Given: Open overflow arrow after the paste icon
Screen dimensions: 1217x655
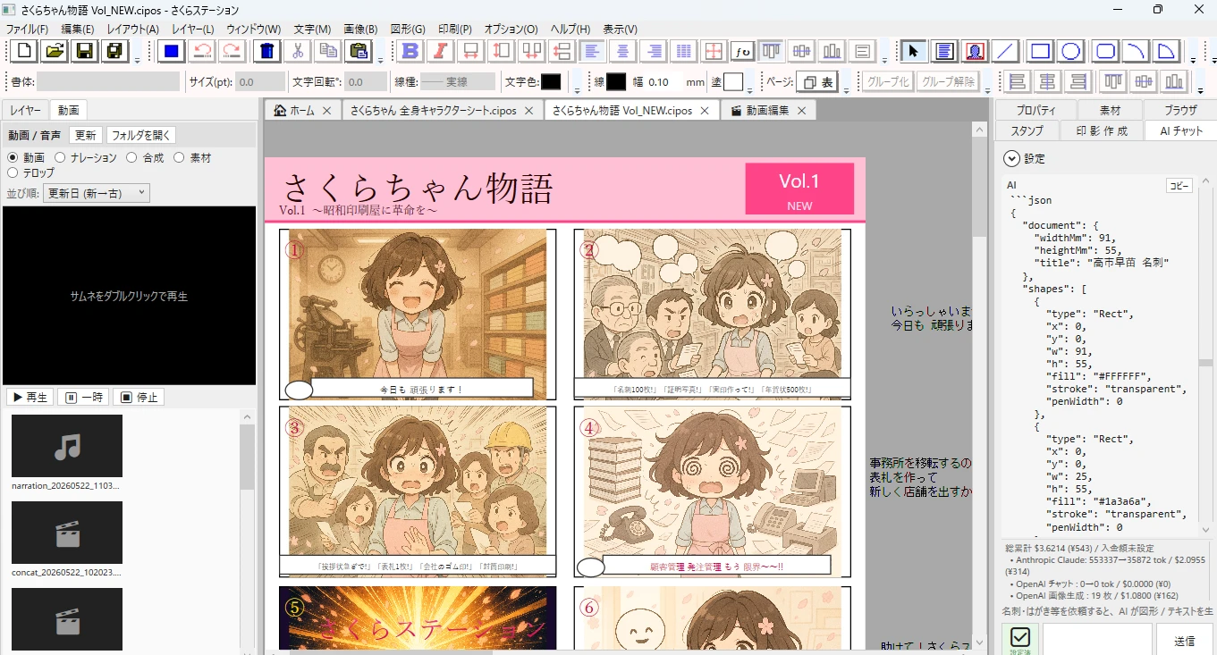Looking at the screenshot, I should [380, 59].
